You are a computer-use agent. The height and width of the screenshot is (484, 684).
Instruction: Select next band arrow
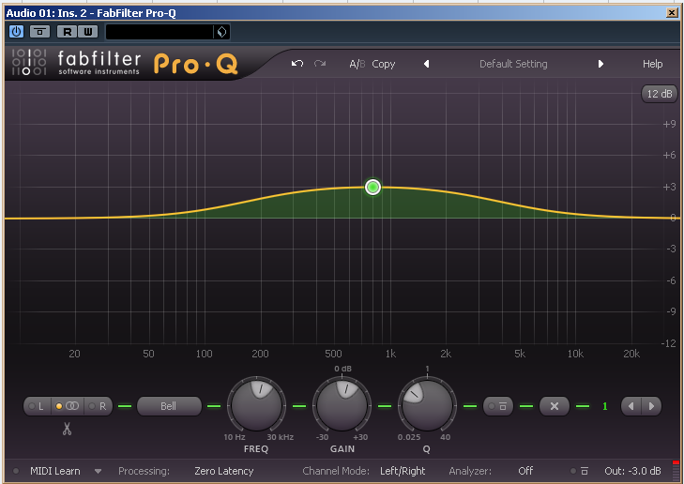click(x=651, y=406)
